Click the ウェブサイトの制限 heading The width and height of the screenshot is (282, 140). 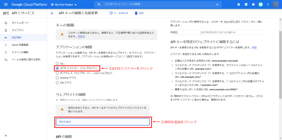71,95
